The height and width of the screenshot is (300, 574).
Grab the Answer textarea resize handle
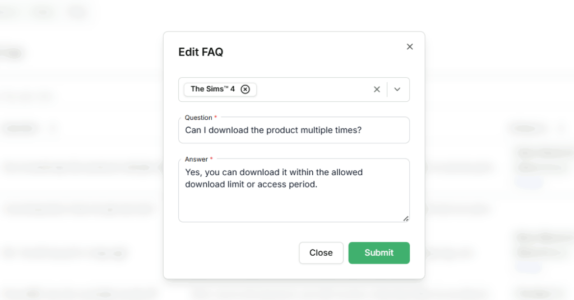[x=406, y=218]
